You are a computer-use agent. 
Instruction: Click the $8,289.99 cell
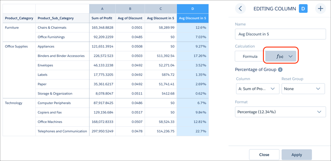pos(161,28)
